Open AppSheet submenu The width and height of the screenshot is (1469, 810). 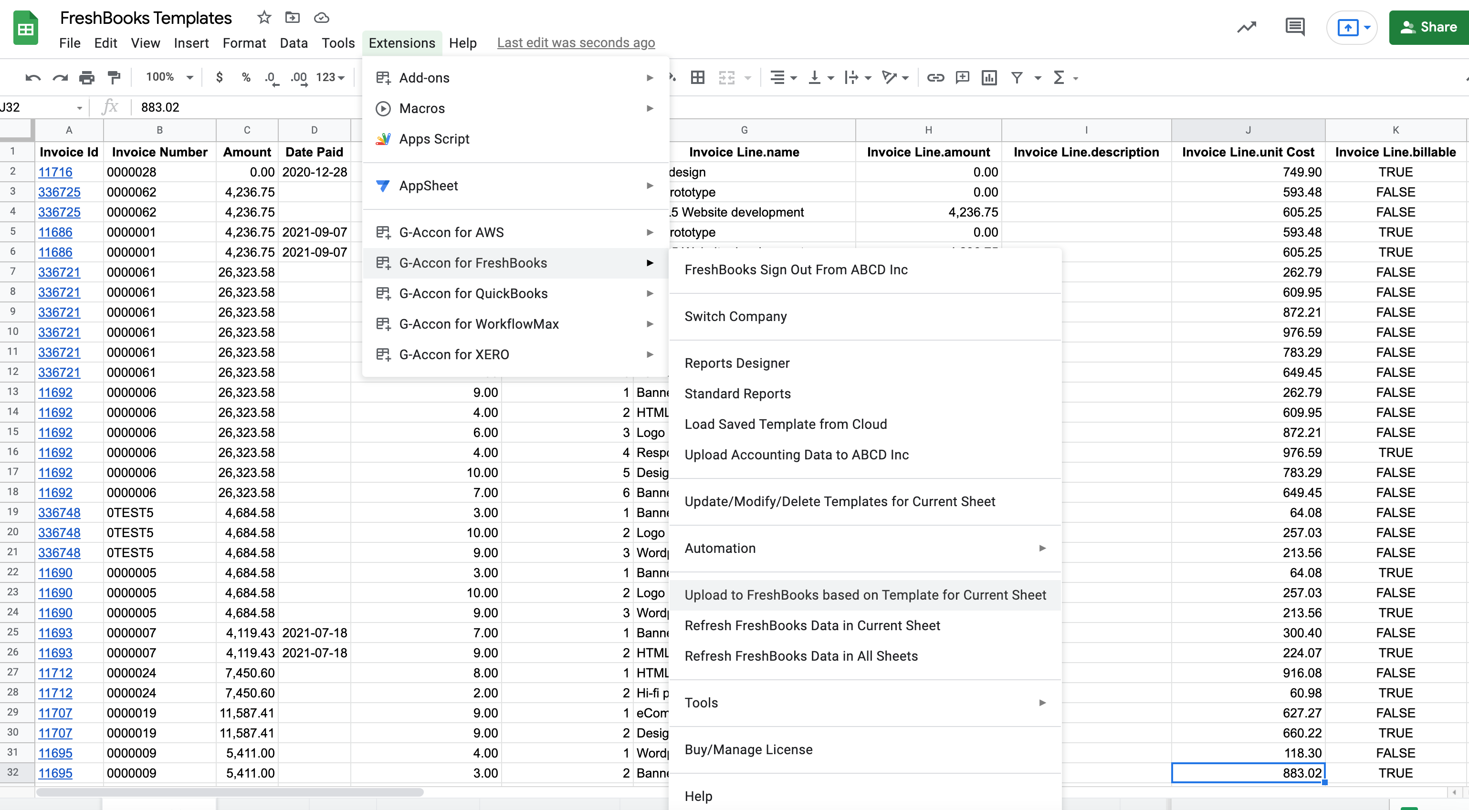tap(515, 186)
